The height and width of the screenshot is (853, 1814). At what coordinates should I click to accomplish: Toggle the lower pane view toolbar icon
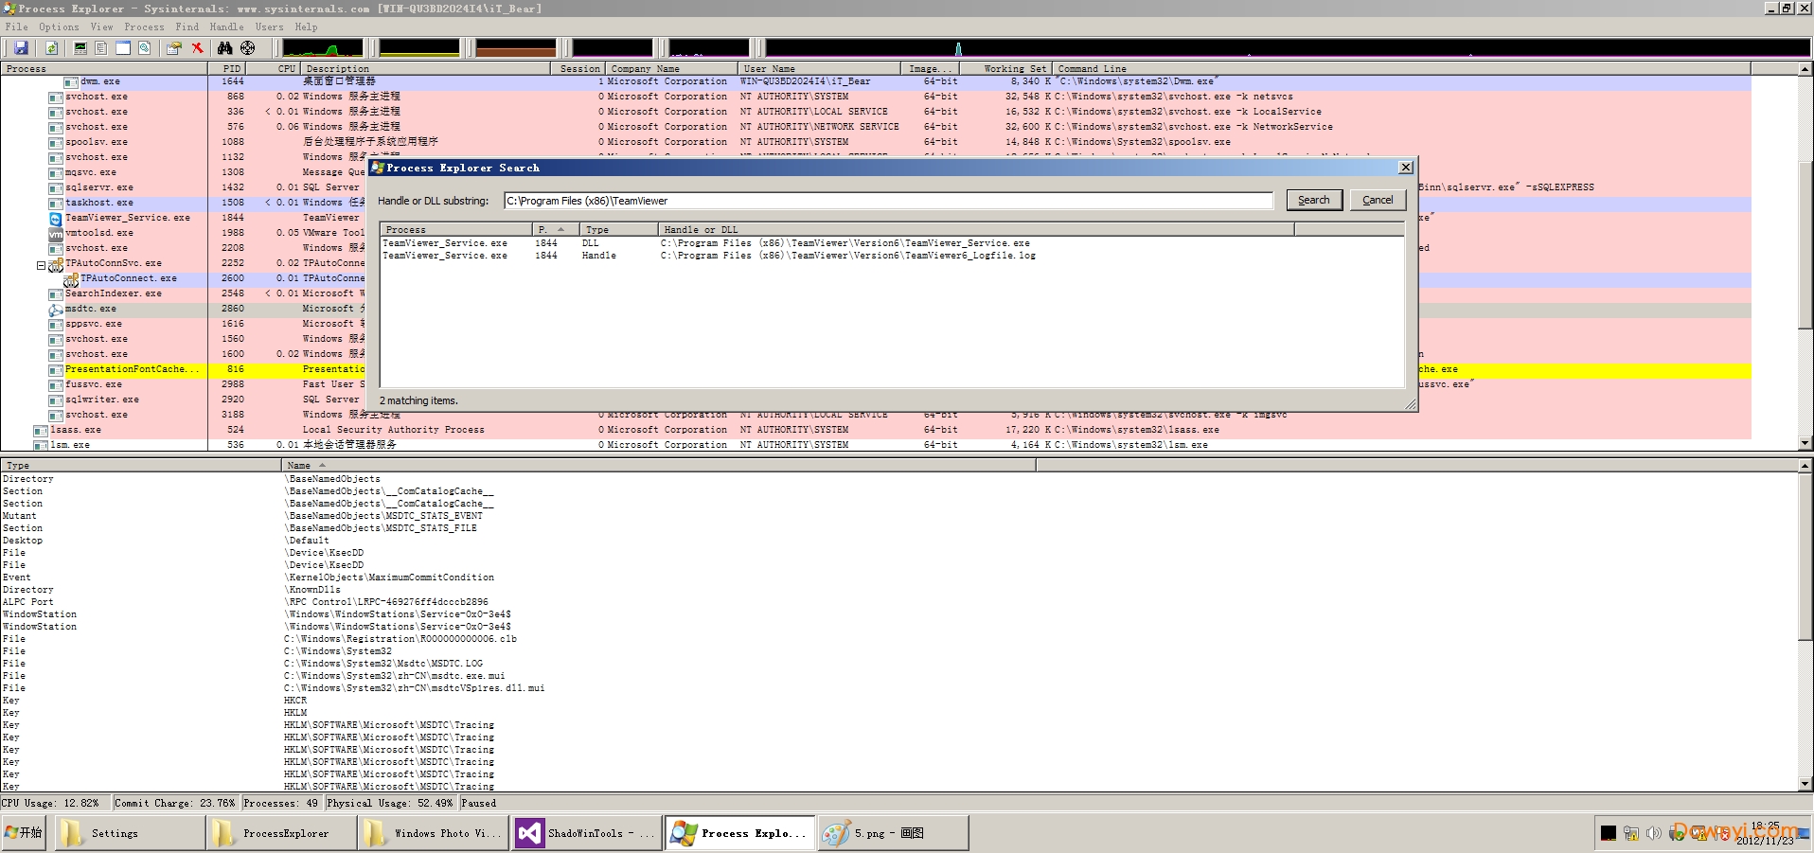pyautogui.click(x=123, y=47)
